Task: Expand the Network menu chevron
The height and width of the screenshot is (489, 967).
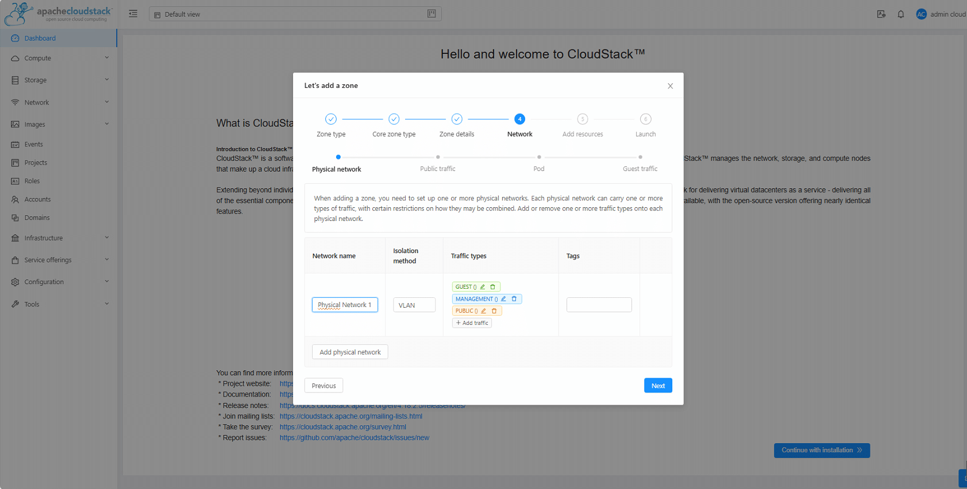Action: click(x=107, y=102)
